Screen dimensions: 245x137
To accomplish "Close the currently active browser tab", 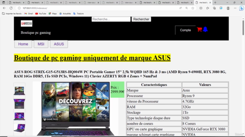I will 210,3.
